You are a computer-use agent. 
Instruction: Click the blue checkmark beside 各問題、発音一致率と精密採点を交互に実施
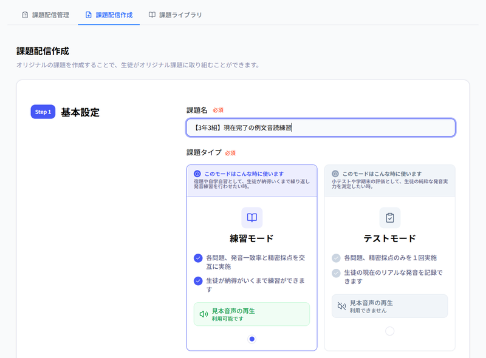click(x=197, y=259)
